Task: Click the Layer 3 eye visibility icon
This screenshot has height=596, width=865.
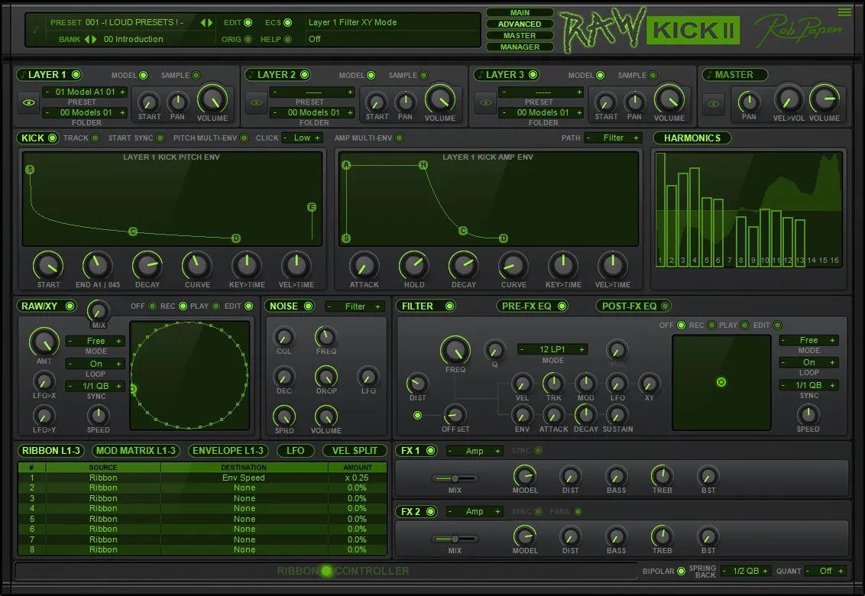Action: point(485,102)
